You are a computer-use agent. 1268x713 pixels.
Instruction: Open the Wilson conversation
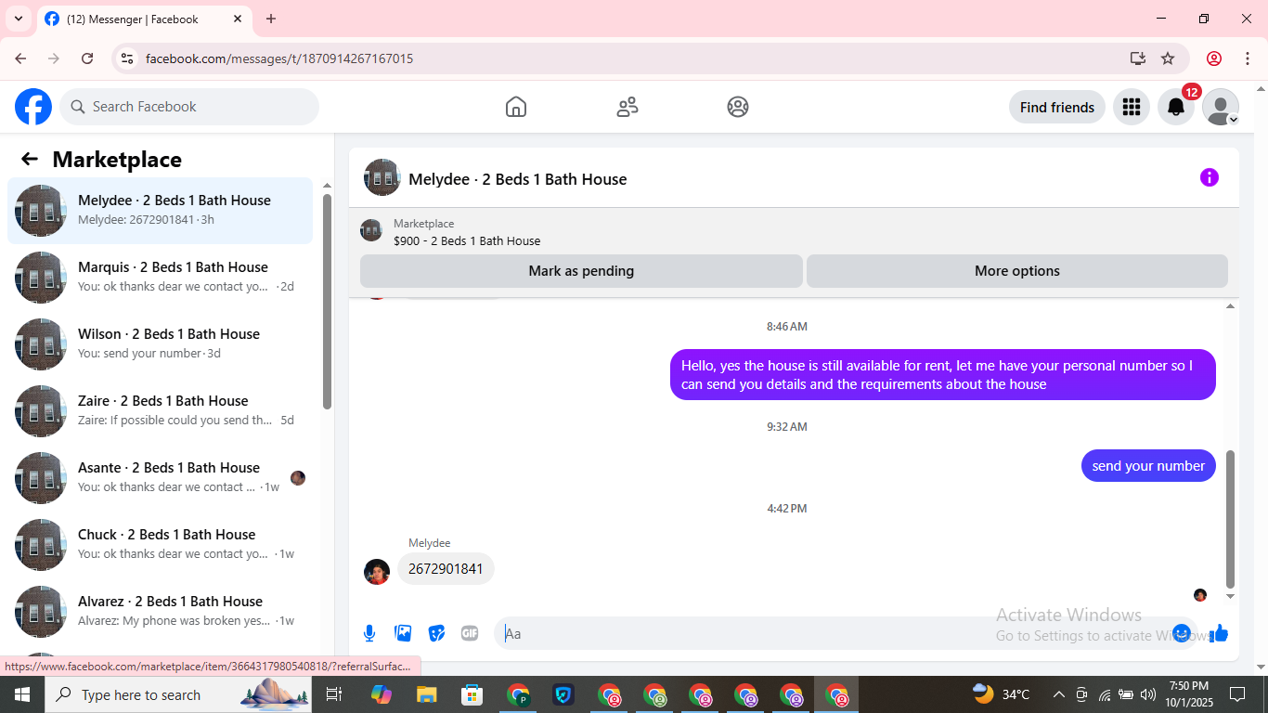coord(160,344)
